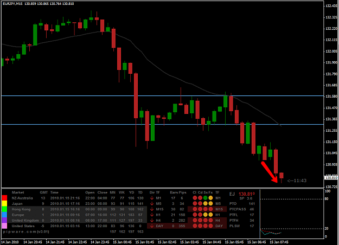Click the green Hong Kong color swatch
The width and height of the screenshot is (339, 245).
4,209
